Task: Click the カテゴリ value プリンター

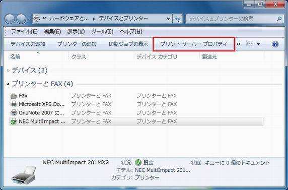Action: (x=147, y=178)
